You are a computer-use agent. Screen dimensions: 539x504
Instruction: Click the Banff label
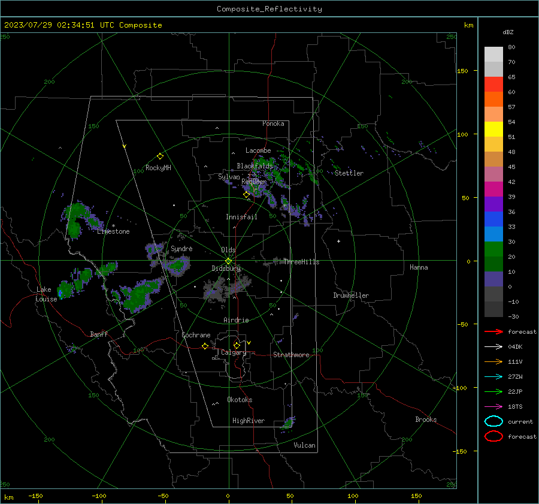tap(99, 334)
